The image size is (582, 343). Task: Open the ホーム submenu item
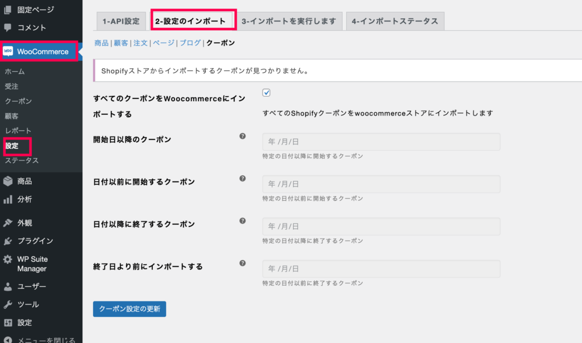pos(15,71)
